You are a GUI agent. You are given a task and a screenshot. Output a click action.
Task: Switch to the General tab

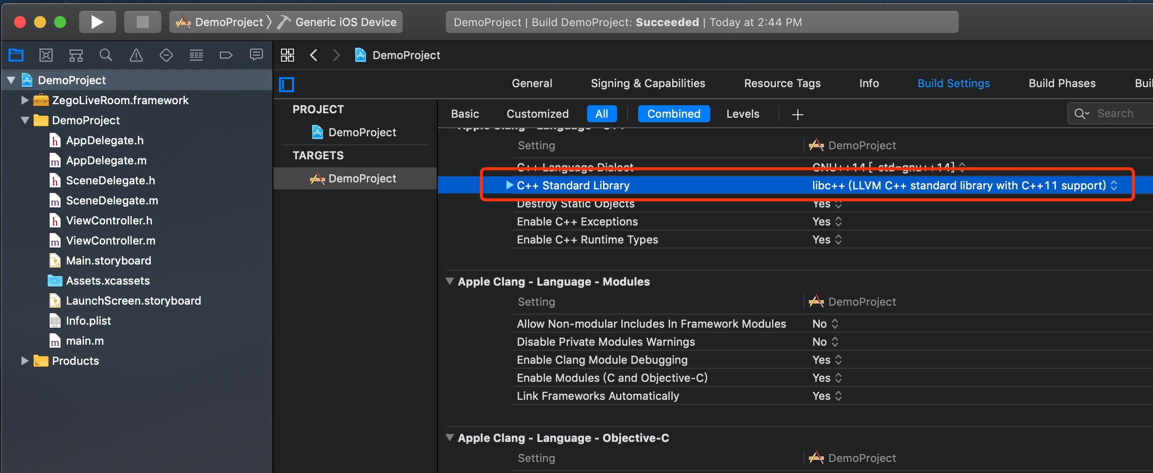pos(532,83)
